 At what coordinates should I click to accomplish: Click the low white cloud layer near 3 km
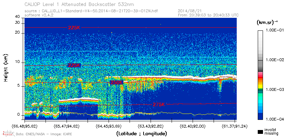point(79,99)
